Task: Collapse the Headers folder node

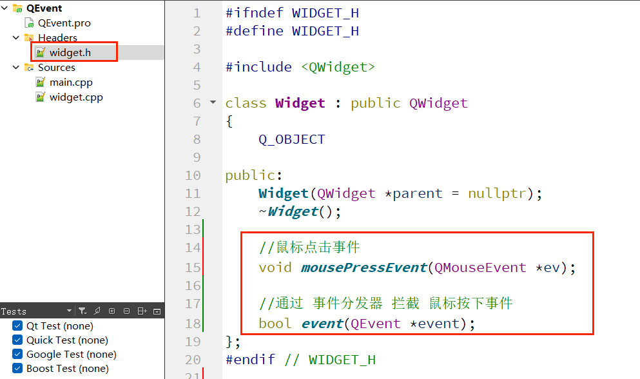Action: click(16, 37)
